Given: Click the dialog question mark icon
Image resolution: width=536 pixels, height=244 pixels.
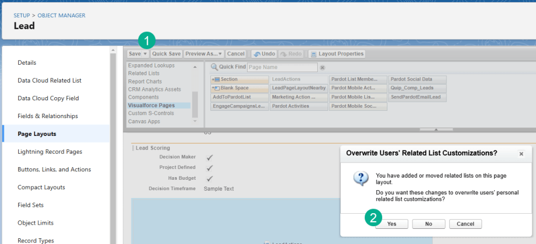Looking at the screenshot, I should 361,179.
